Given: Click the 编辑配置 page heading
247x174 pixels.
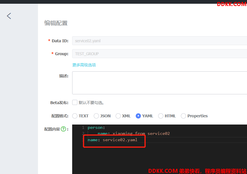Looking at the screenshot, I should tap(56, 23).
